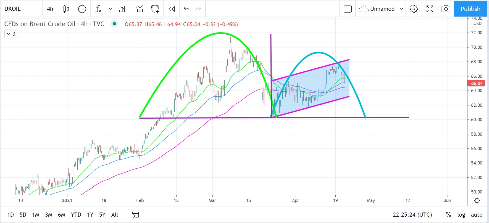Click the Feb label on time axis
Image resolution: width=489 pixels, height=223 pixels.
pyautogui.click(x=140, y=200)
